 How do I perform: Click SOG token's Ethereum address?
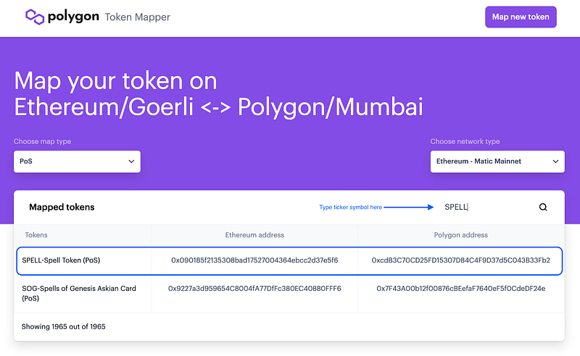coord(254,289)
